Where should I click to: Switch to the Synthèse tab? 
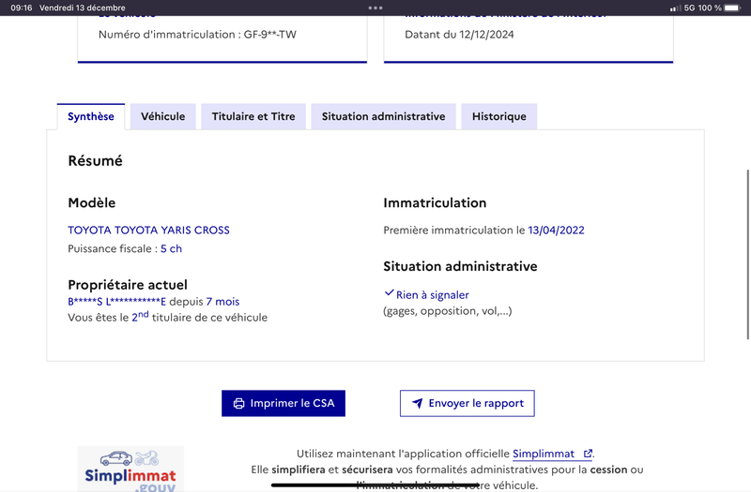[91, 116]
